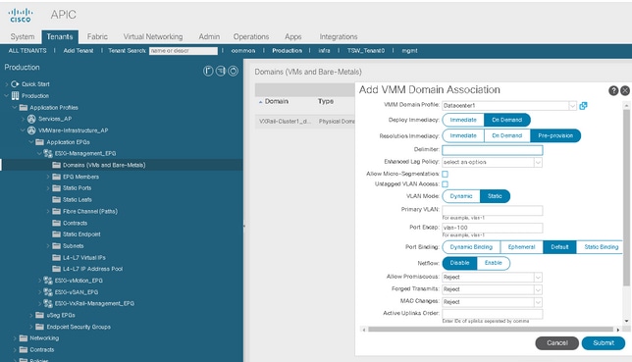
Task: Click the ALL TENANTS link
Action: coord(27,51)
